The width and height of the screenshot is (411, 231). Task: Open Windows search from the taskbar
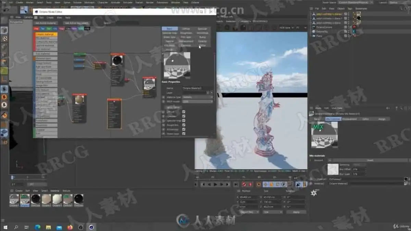[x=16, y=227]
